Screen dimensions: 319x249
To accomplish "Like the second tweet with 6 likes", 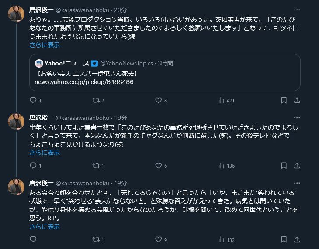I will click(x=159, y=166).
